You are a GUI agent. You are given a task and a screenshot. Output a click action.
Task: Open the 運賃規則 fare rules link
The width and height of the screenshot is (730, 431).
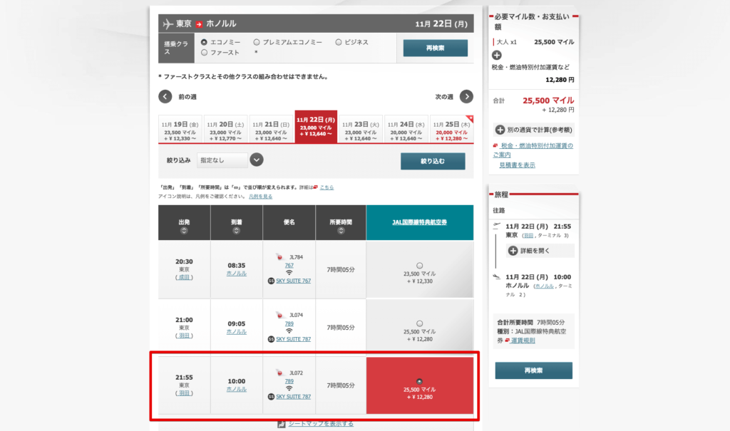[523, 341]
